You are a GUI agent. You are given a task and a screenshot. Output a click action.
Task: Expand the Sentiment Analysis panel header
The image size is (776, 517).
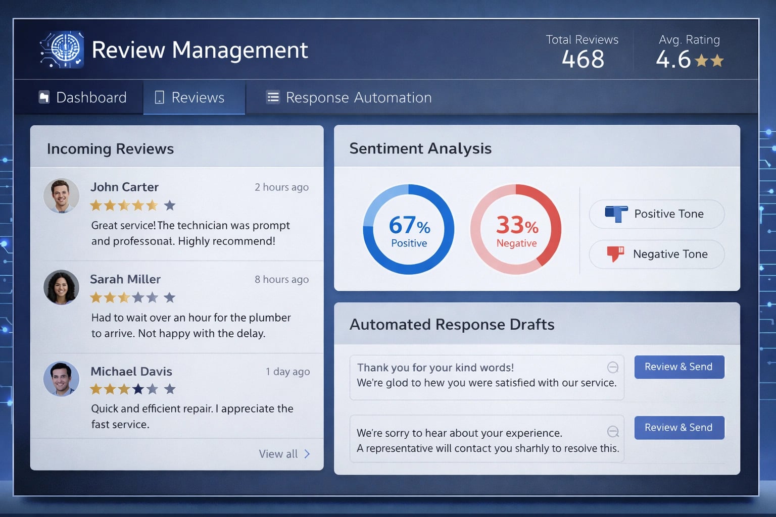click(420, 148)
